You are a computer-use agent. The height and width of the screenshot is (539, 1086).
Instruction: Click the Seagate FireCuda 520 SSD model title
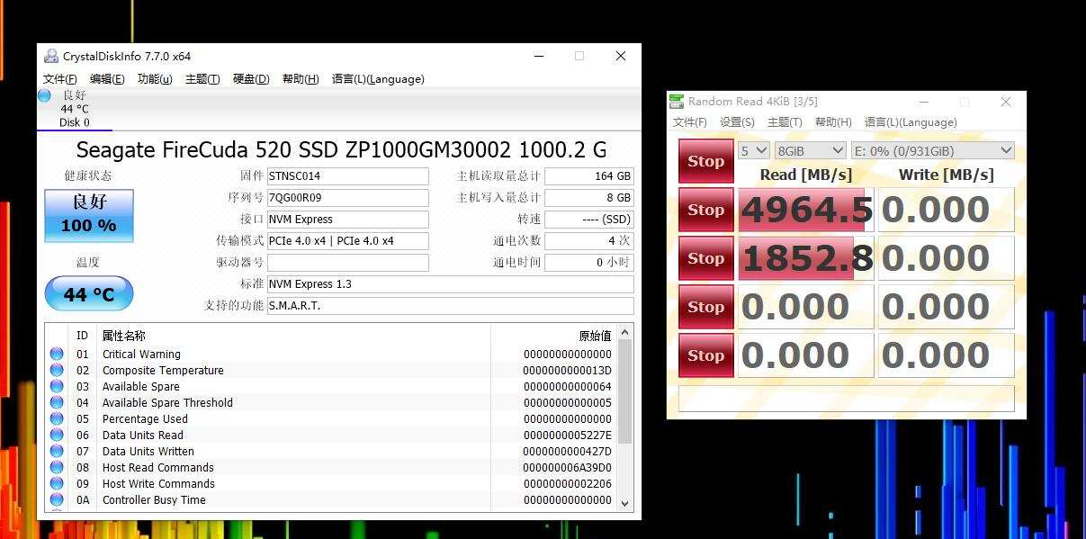pos(341,149)
